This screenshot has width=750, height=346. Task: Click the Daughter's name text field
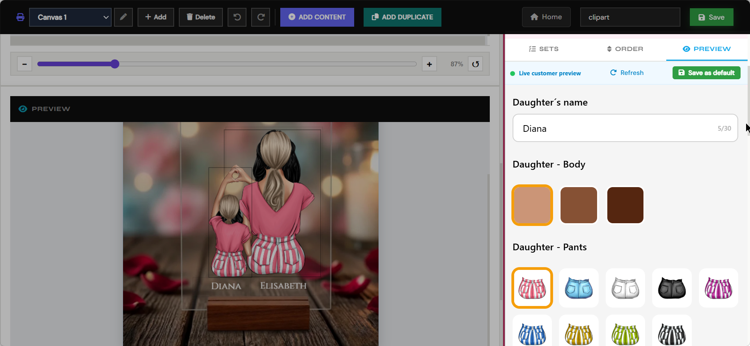tap(625, 128)
